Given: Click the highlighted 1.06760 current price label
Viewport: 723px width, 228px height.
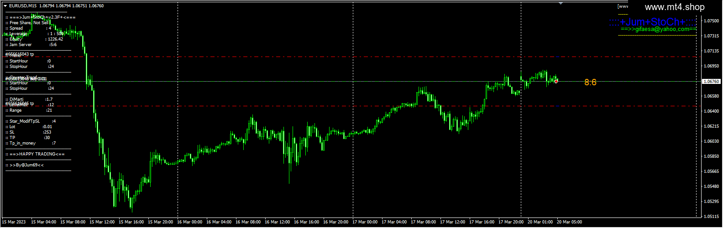Looking at the screenshot, I should click(x=711, y=82).
